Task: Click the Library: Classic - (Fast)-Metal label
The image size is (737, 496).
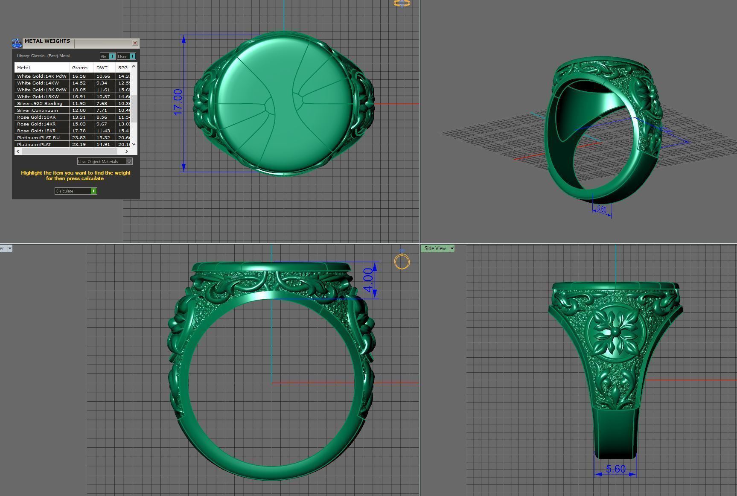Action: [43, 56]
